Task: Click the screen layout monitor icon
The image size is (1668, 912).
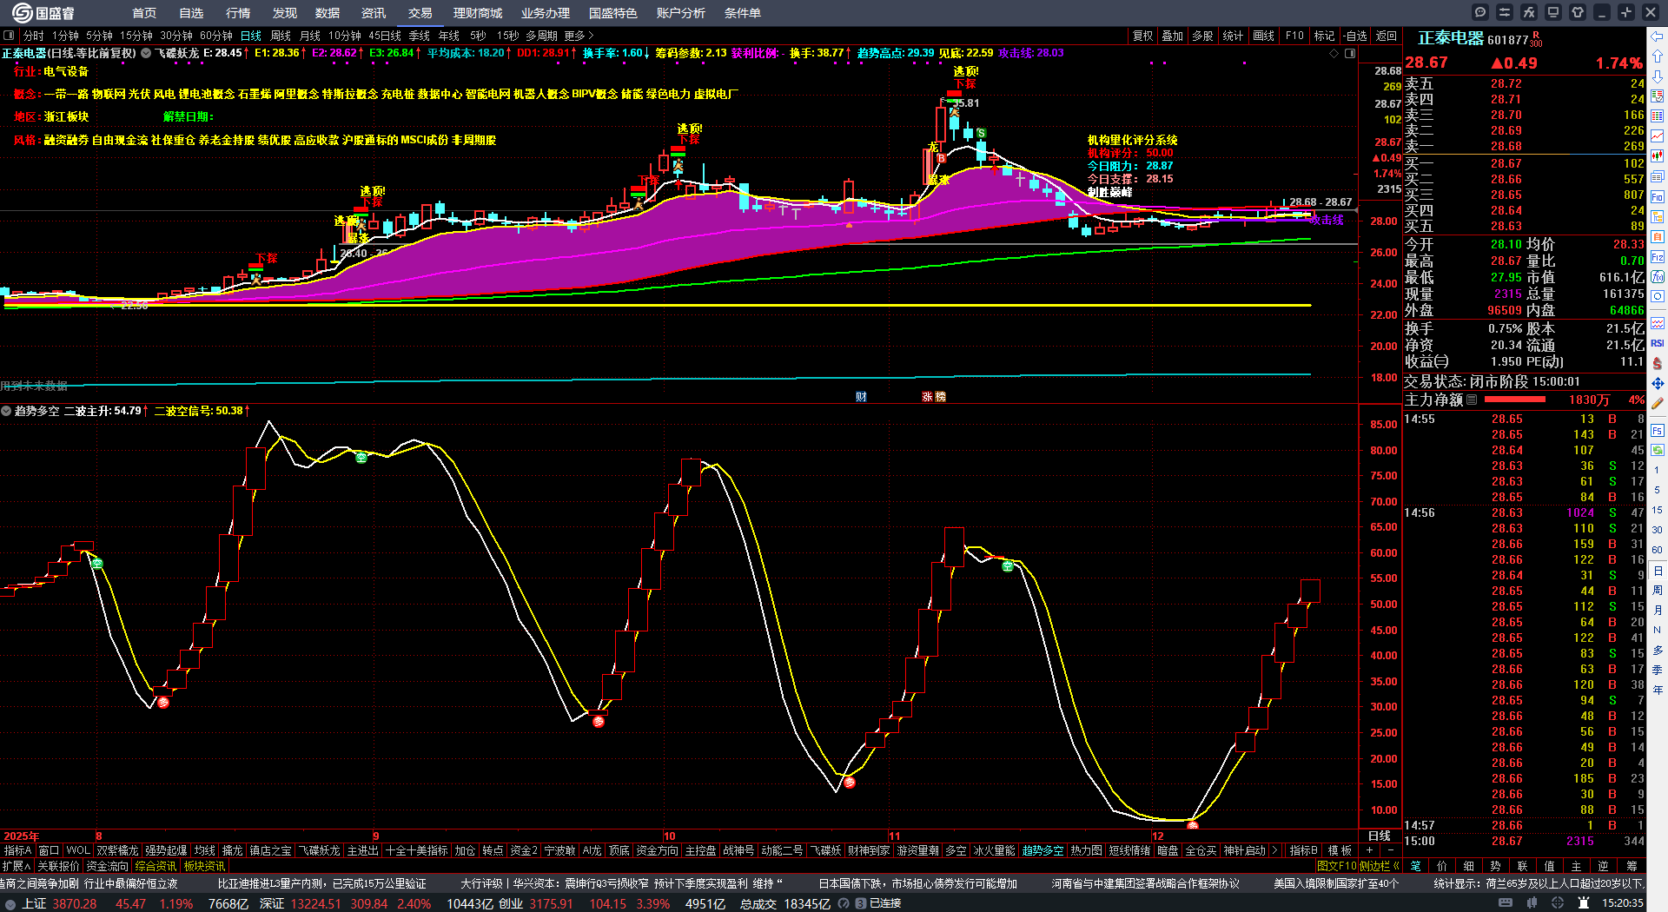Action: tap(1553, 12)
